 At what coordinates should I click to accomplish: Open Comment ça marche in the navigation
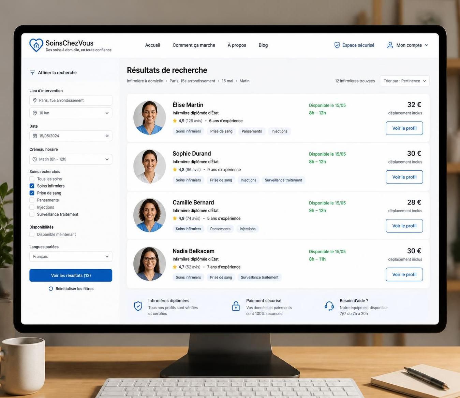point(194,45)
